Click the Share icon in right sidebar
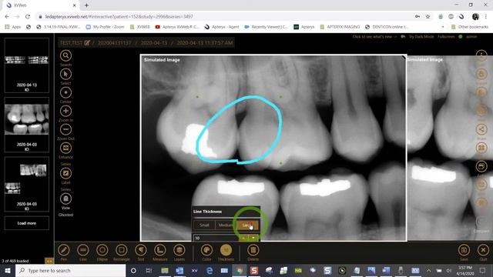The width and height of the screenshot is (493, 277). [481, 129]
